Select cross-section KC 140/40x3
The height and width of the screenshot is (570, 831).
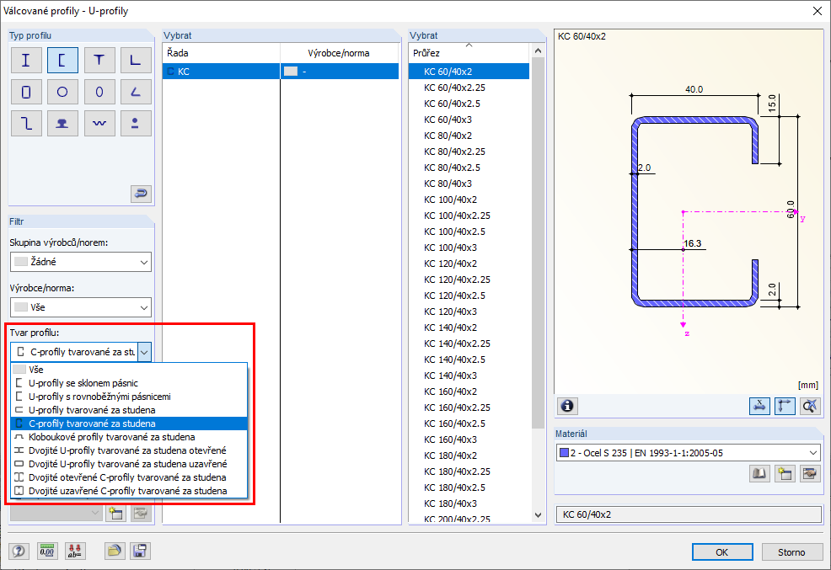[469, 376]
